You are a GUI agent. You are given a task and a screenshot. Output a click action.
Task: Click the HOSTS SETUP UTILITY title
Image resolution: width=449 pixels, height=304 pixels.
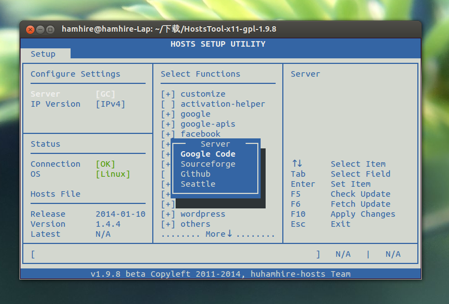click(218, 44)
